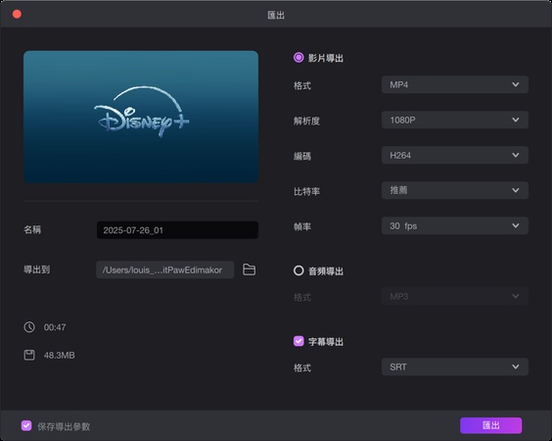Click the 名稱 field containing 2025-07-26_01
This screenshot has height=441, width=552.
click(177, 230)
